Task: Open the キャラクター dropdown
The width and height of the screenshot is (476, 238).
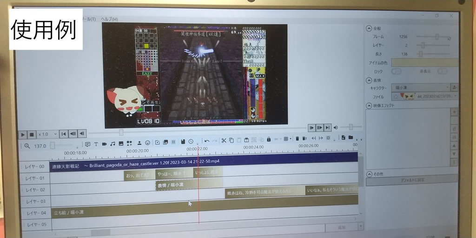Action: (420, 87)
